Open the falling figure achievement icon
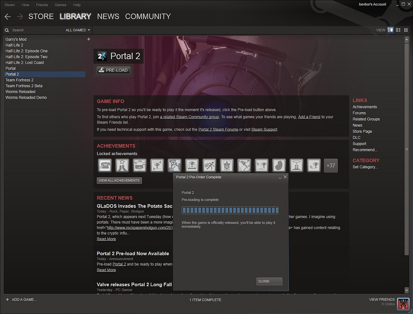Screen dimensions: 413x314 coord(244,165)
